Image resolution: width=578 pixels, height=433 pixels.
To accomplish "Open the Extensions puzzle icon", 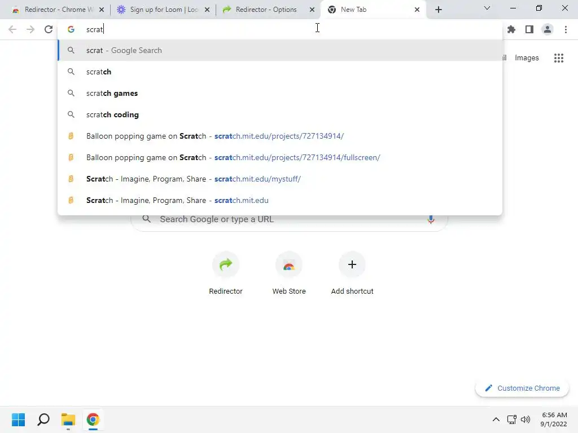I will click(511, 29).
